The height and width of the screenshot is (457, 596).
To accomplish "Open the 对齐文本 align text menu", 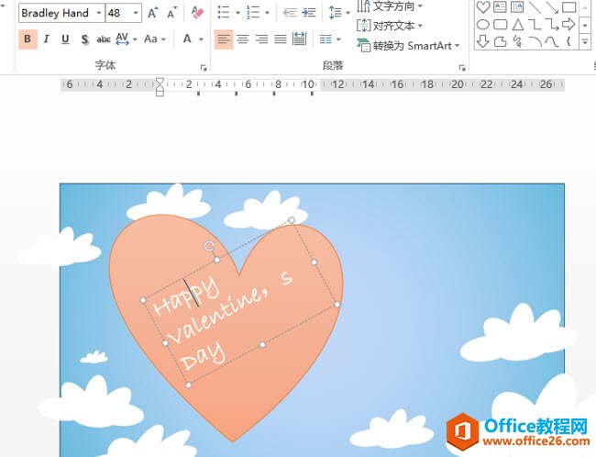I will pyautogui.click(x=390, y=26).
